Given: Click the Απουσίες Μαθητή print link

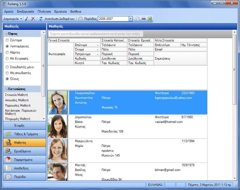Looking at the screenshot, I should (17, 100).
